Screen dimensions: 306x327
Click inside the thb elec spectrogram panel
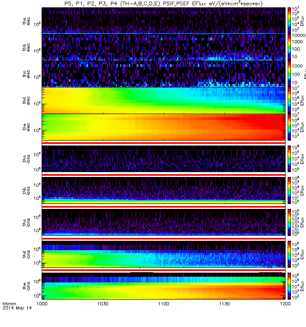click(x=164, y=47)
